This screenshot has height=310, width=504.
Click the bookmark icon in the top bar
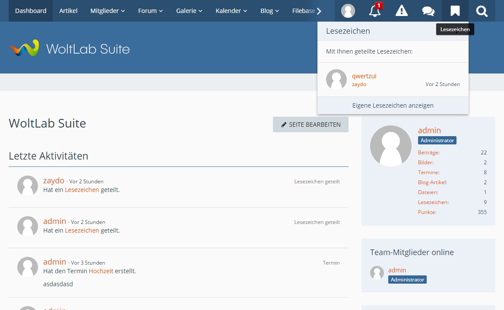pos(455,11)
